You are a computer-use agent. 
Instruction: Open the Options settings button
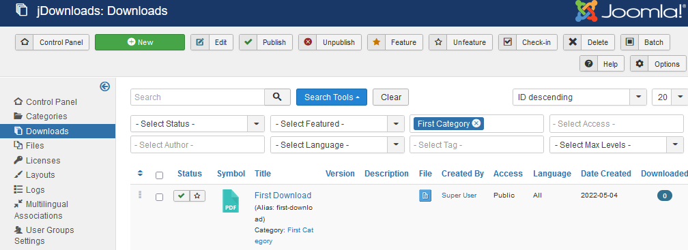tap(658, 63)
